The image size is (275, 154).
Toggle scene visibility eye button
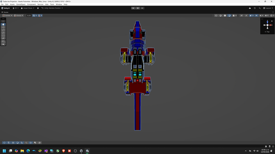256,16
